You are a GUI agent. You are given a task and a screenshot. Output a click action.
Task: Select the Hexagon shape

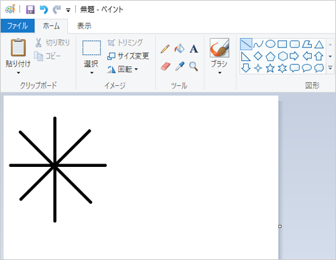point(282,56)
